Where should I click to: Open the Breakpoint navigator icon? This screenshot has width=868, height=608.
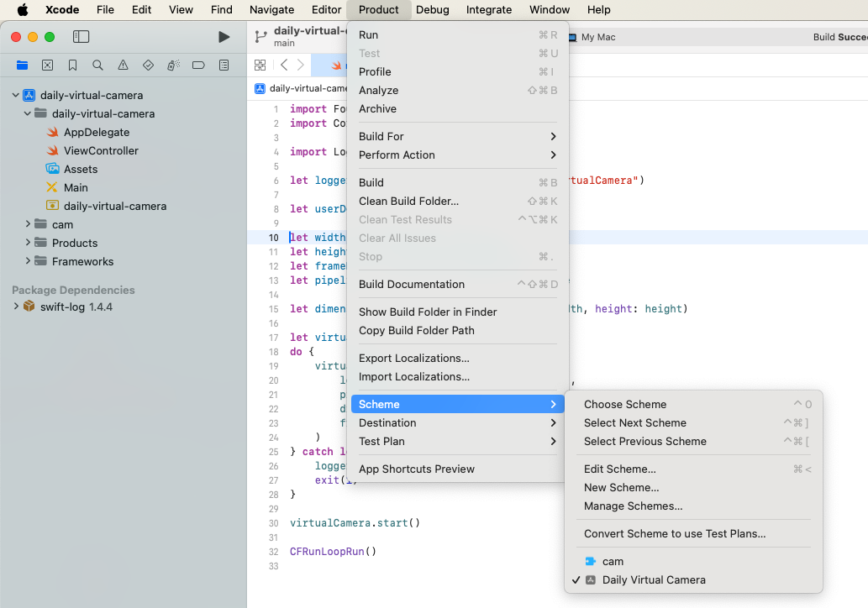point(198,66)
